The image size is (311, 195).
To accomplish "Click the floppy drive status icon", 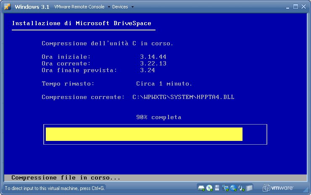I will click(217, 188).
